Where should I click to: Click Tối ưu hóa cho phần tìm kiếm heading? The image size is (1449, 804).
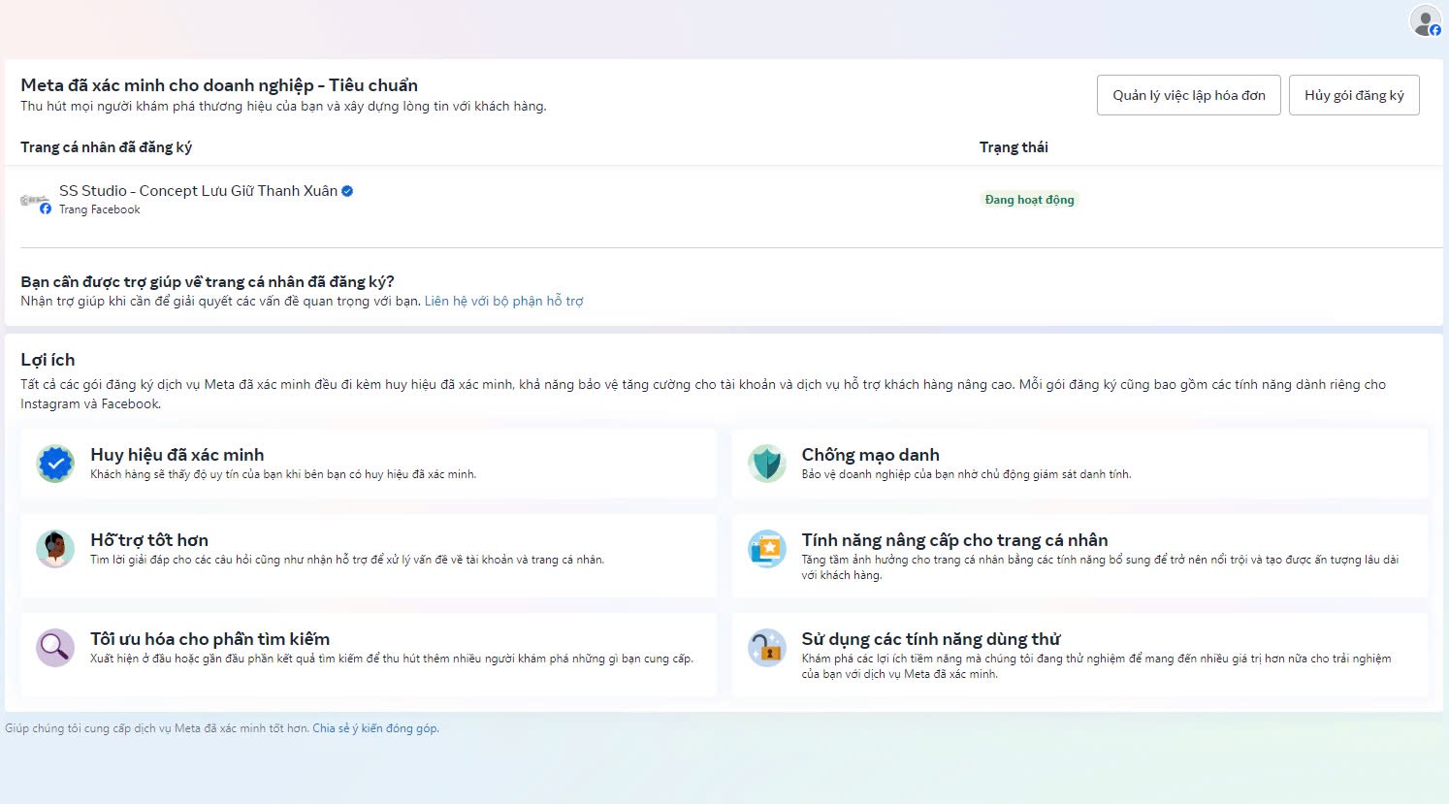(210, 639)
